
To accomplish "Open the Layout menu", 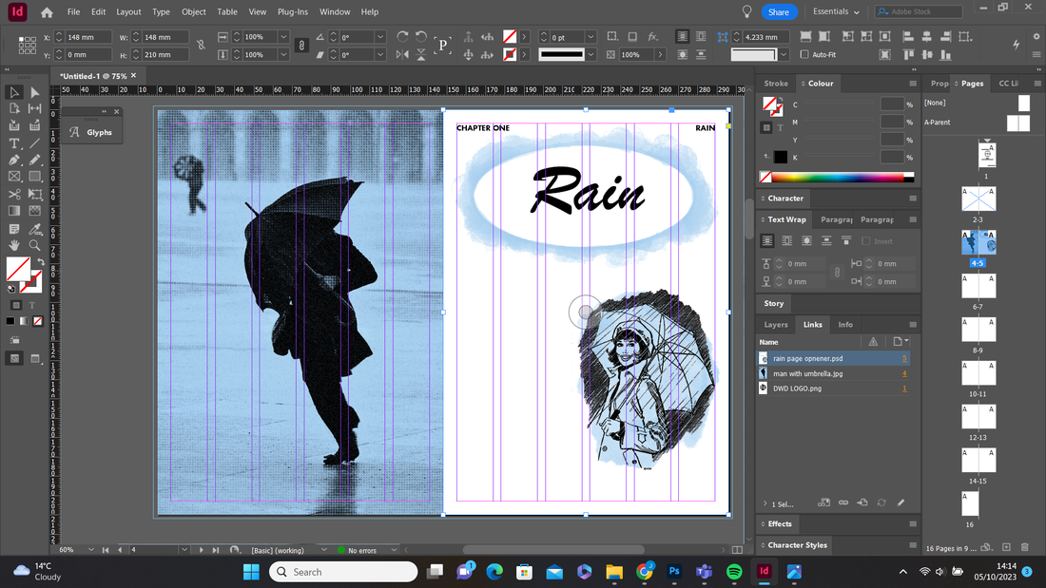I will pyautogui.click(x=128, y=12).
